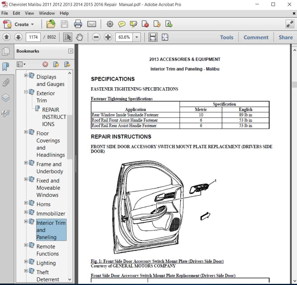Go to next page arrow
297x285 pixels.
tap(18, 37)
